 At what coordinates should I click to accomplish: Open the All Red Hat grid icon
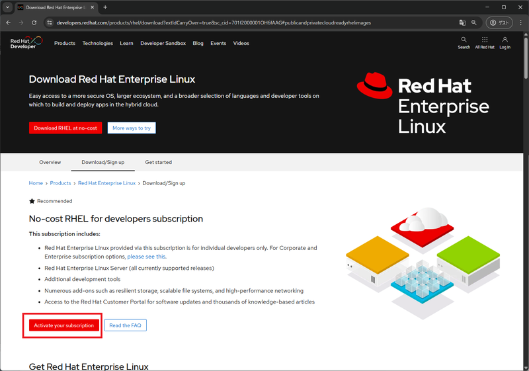[x=485, y=43]
